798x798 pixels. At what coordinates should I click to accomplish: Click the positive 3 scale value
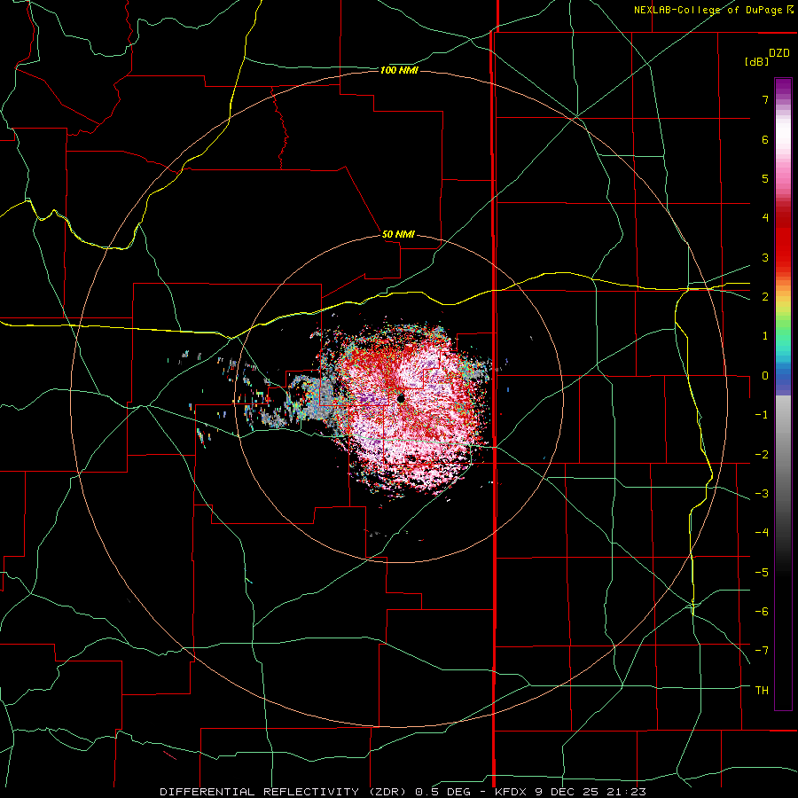tap(765, 257)
